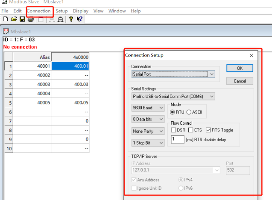
Task: Click the RTS disable delay input field
Action: (x=178, y=139)
